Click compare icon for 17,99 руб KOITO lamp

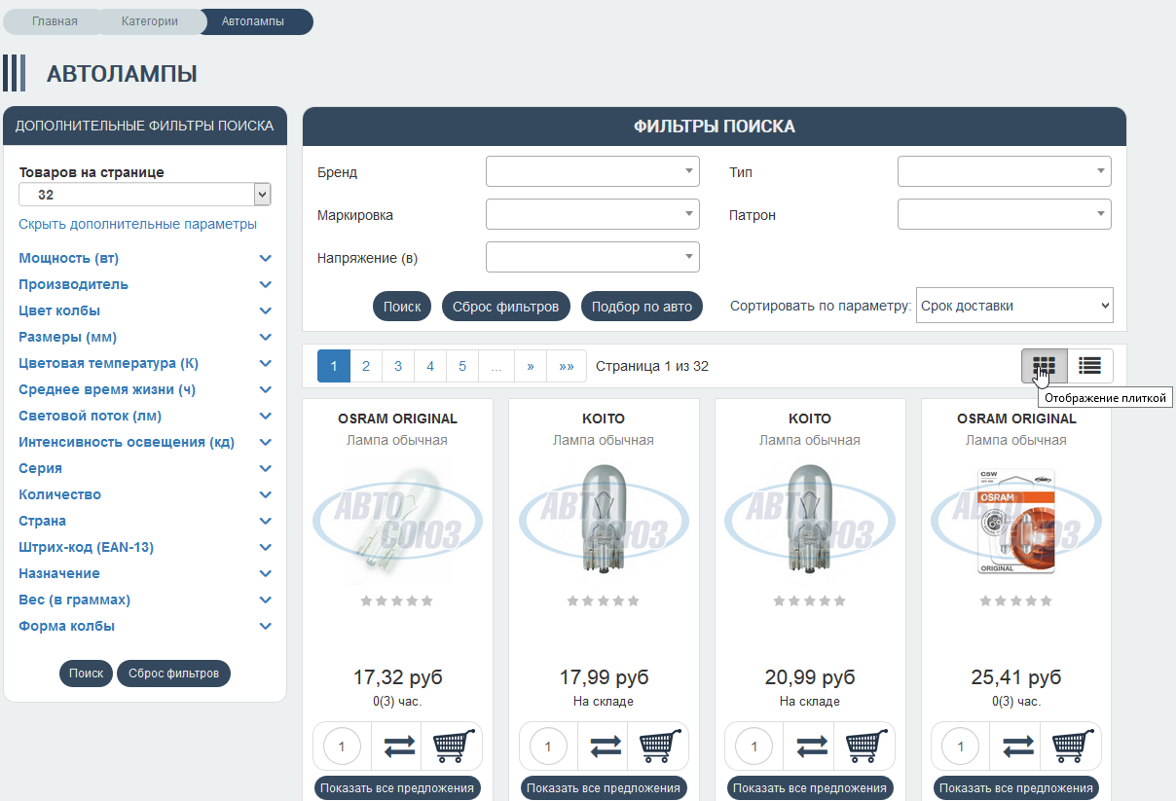tap(604, 746)
